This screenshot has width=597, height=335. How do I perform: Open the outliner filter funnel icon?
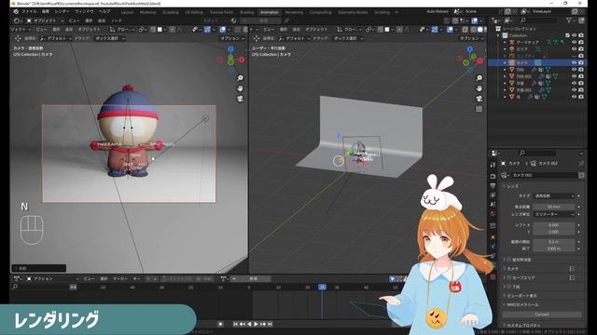click(x=569, y=20)
